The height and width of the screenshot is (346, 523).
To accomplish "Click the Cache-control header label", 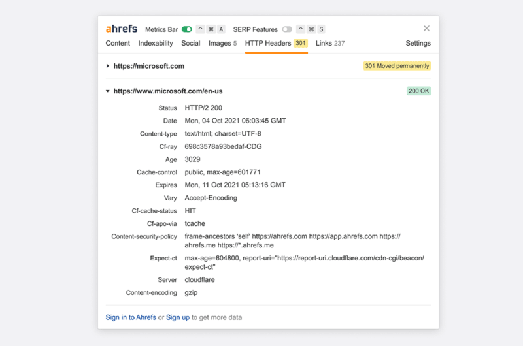I will tap(157, 172).
